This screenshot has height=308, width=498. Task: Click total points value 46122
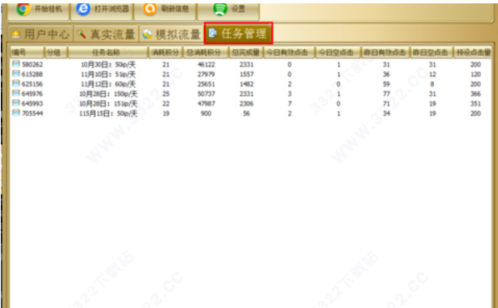pos(207,64)
